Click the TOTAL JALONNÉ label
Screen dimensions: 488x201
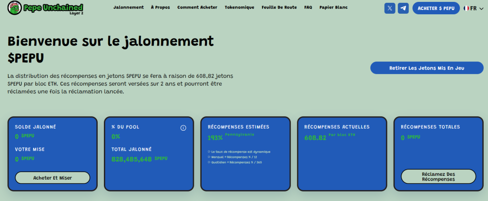pyautogui.click(x=132, y=149)
